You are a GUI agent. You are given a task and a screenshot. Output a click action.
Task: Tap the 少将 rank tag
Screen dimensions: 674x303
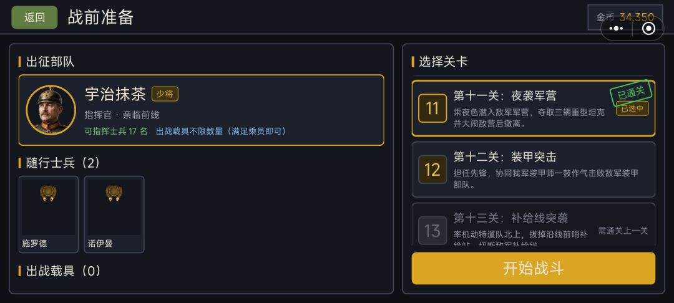(165, 94)
